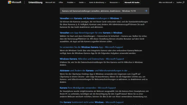Open Unterstützung home link
This screenshot has height=105, width=187.
[x=35, y=2]
